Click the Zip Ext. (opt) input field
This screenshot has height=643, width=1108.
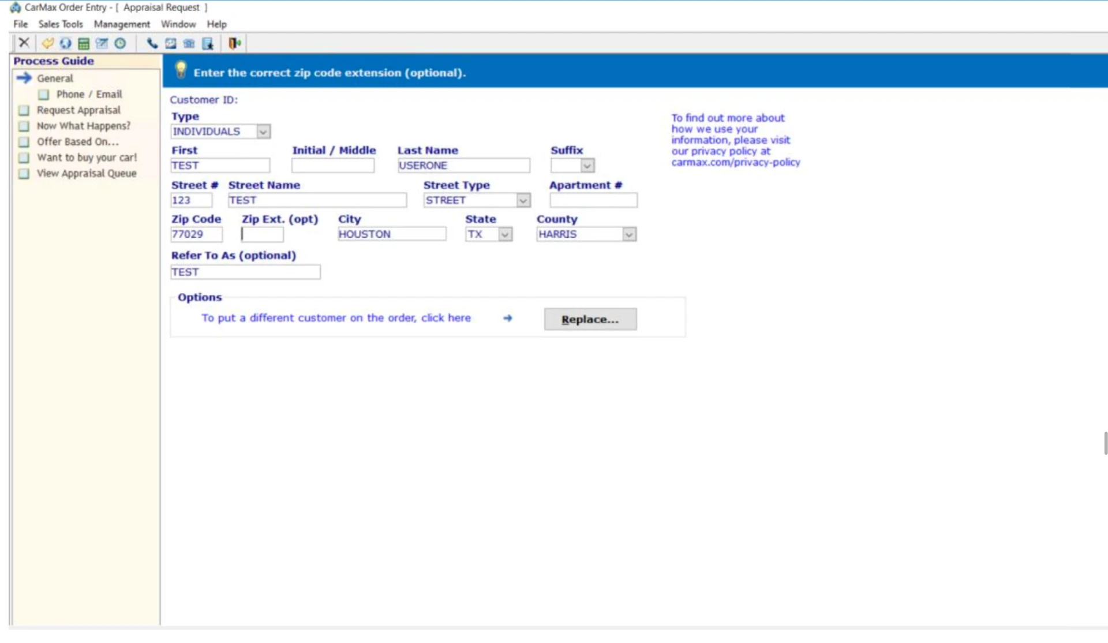(262, 234)
